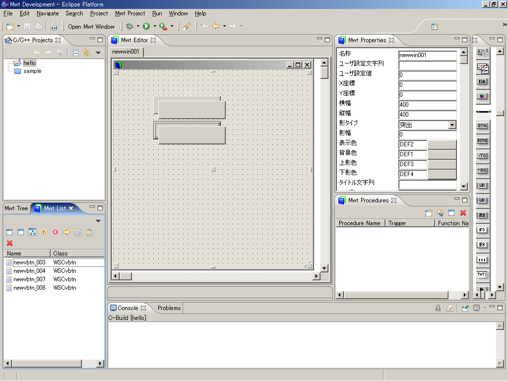508x381 pixels.
Task: Open the File menu
Action: [8, 13]
